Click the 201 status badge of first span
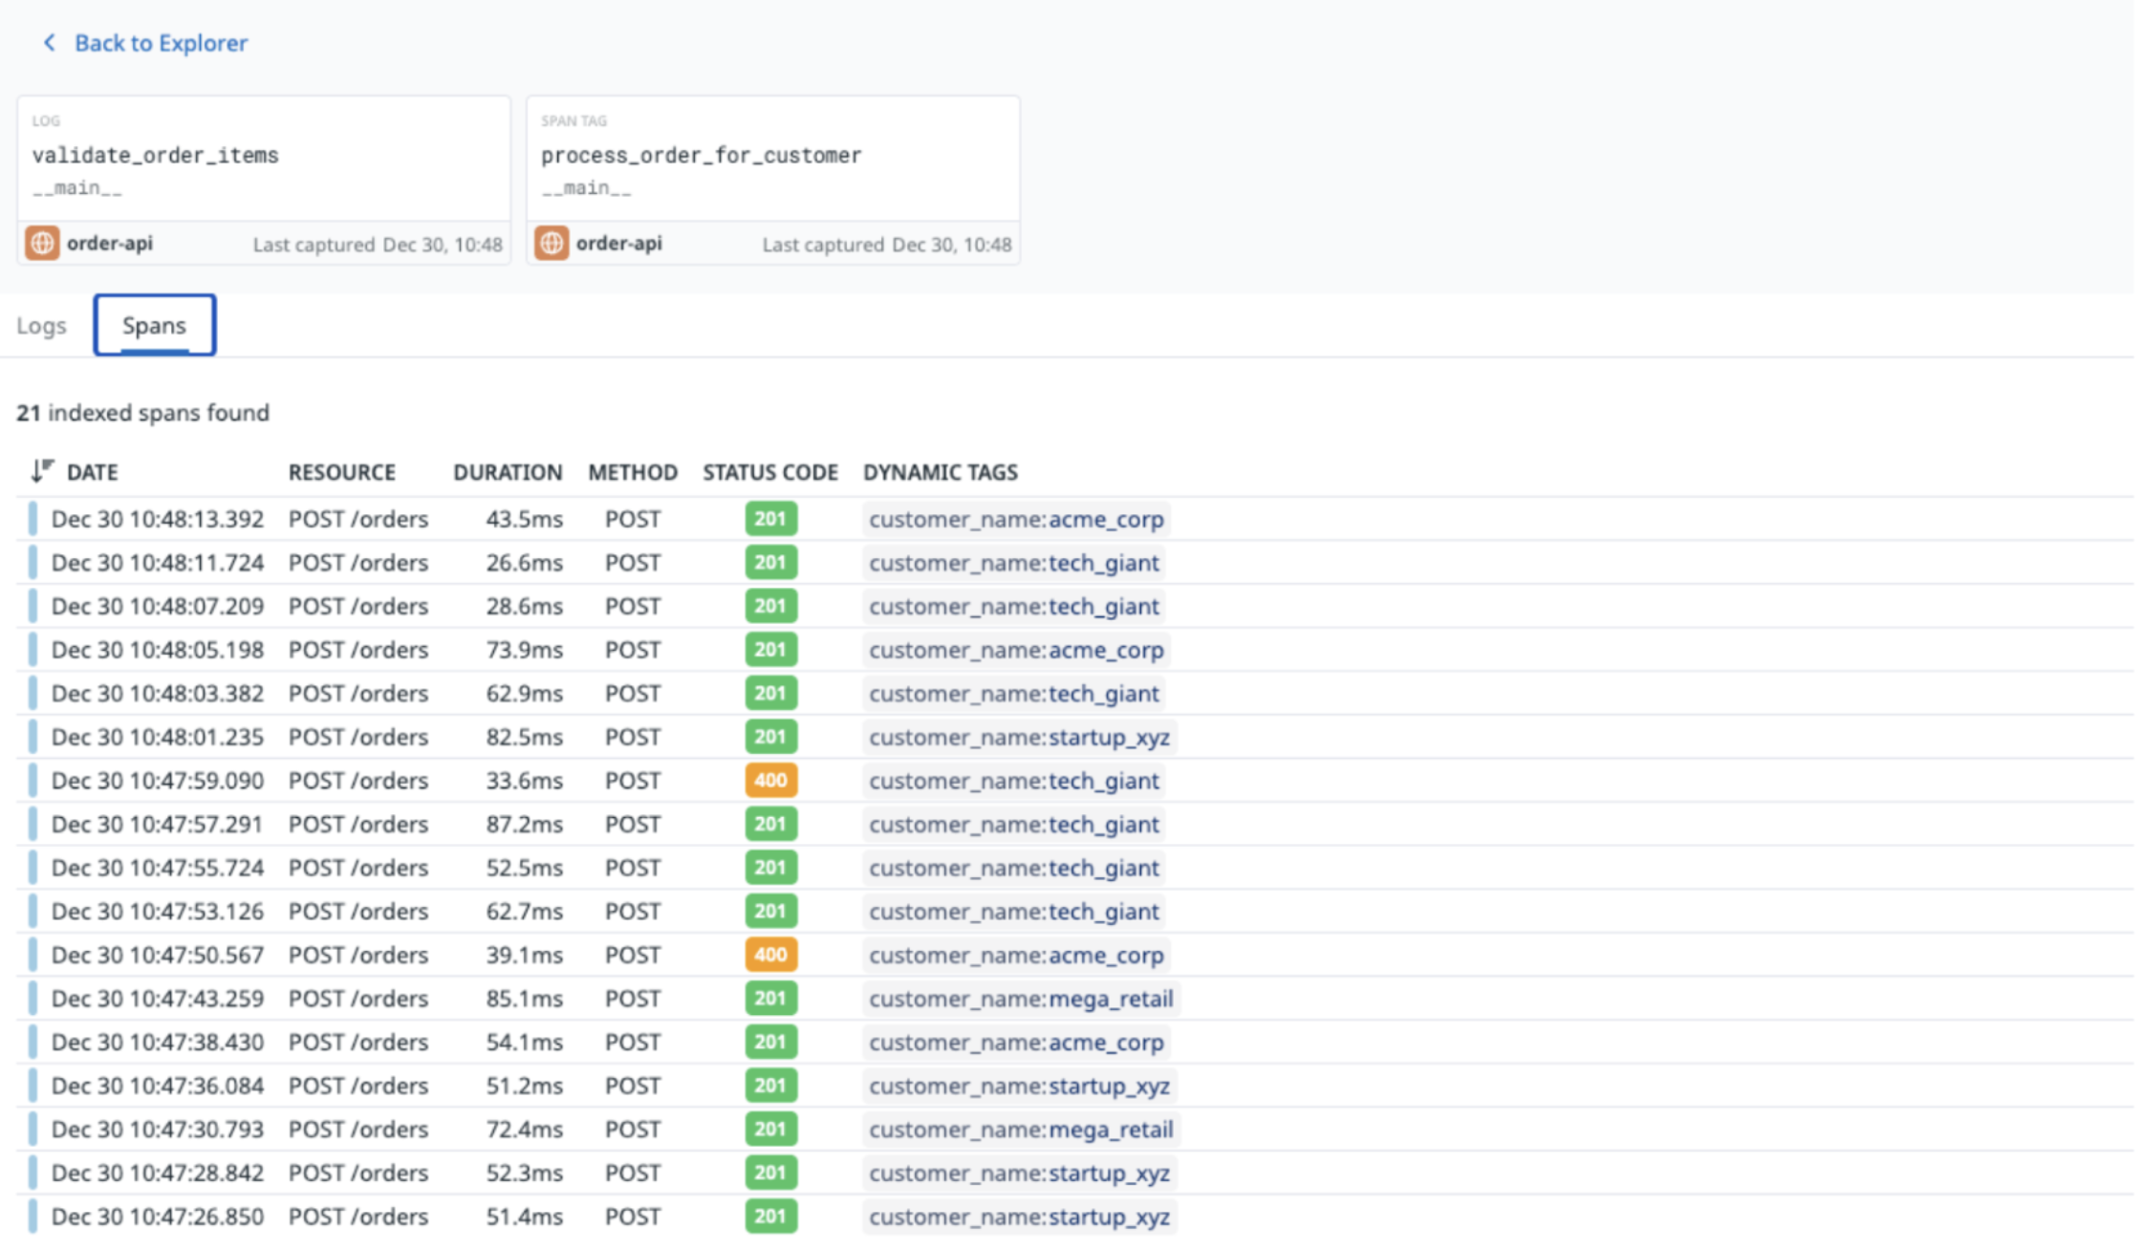This screenshot has width=2143, height=1250. 770,519
